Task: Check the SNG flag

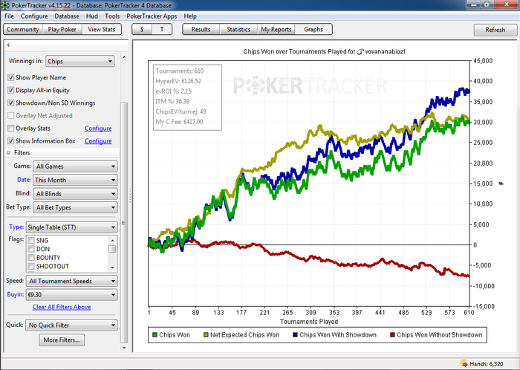Action: click(31, 241)
